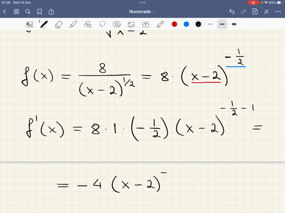
Task: Tap the red screen recording indicator
Action: (x=253, y=2)
